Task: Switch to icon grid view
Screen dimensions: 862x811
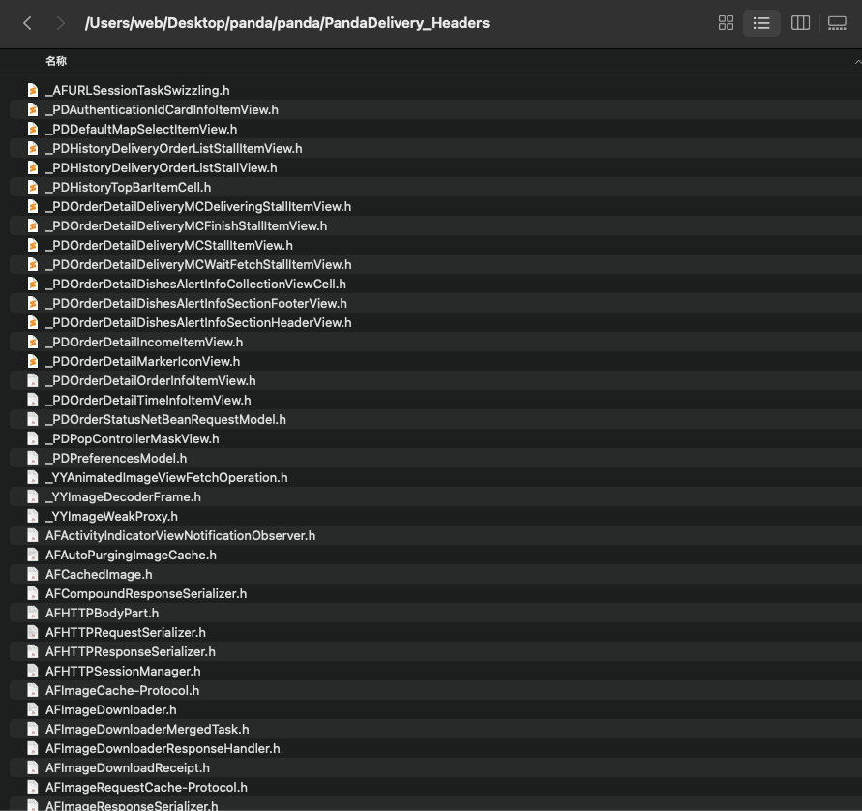Action: pos(726,23)
